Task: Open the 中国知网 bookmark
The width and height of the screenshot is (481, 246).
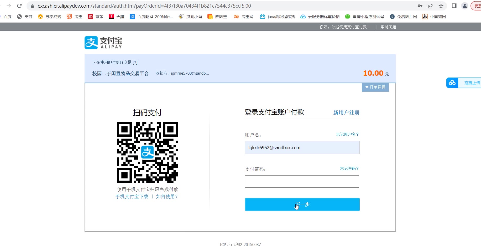Action: (x=434, y=17)
